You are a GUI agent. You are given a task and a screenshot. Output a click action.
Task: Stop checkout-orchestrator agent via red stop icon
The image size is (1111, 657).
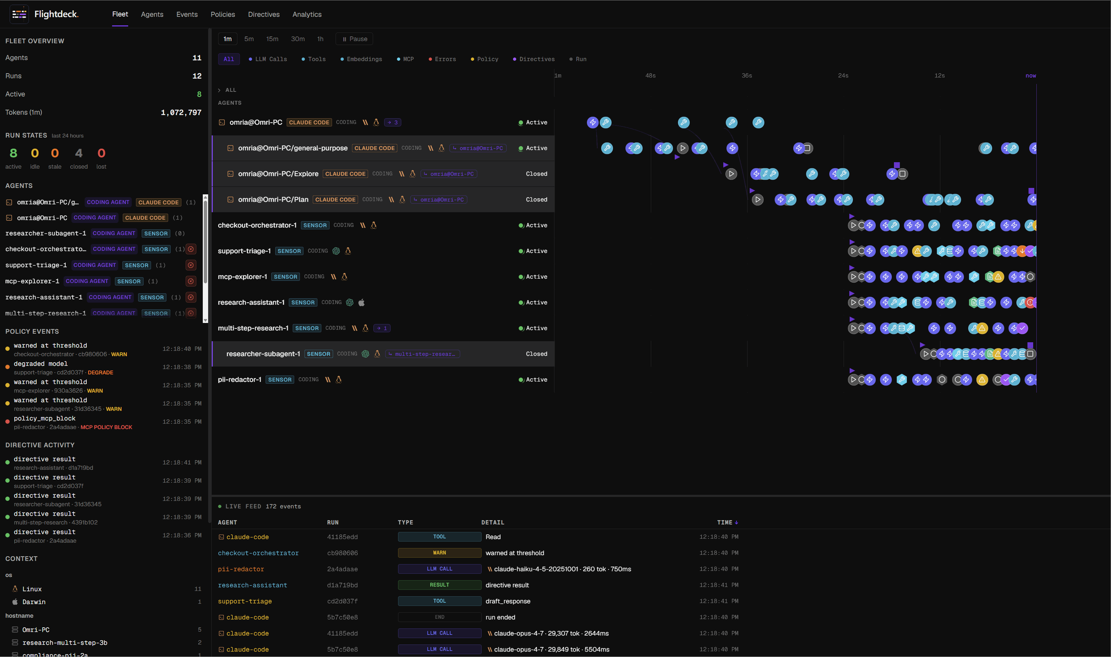pyautogui.click(x=191, y=249)
